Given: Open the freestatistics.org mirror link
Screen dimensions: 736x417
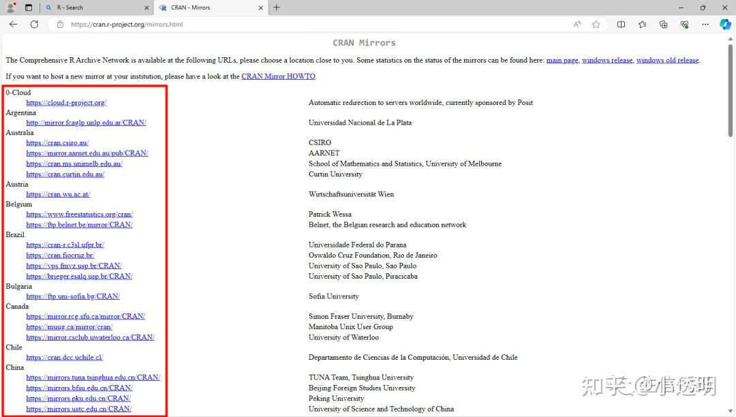Looking at the screenshot, I should coord(79,215).
